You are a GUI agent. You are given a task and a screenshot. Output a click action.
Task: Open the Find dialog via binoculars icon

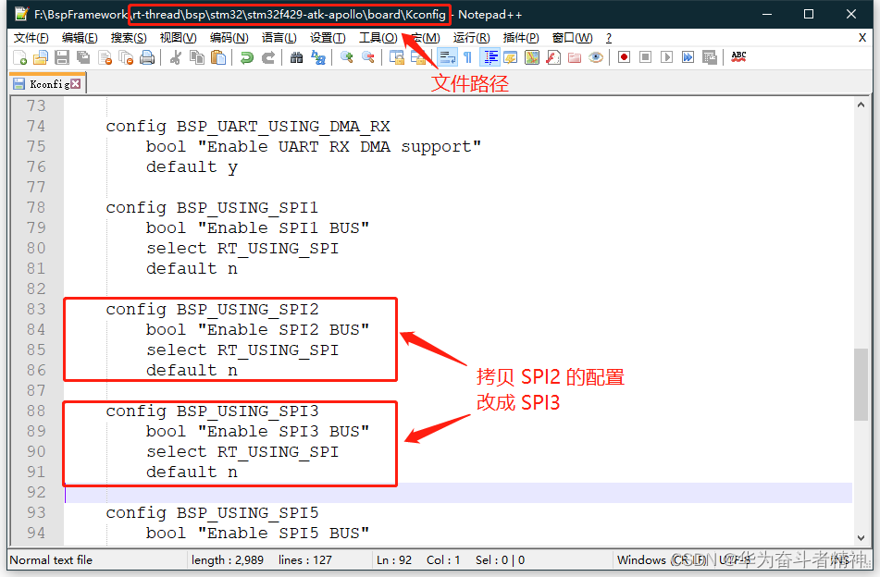pyautogui.click(x=296, y=56)
